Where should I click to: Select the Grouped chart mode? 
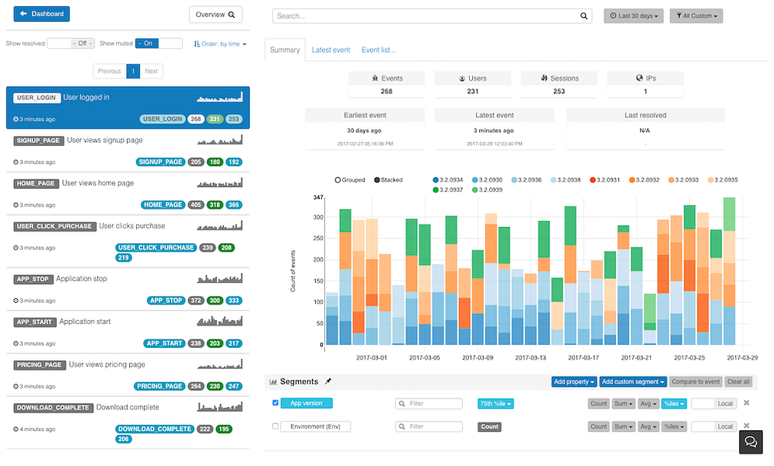click(x=338, y=180)
